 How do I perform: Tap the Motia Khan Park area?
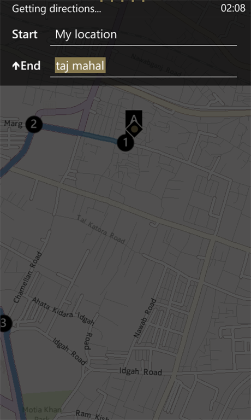click(x=42, y=410)
